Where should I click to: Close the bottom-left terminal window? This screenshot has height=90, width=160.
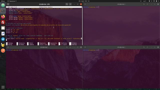coord(81,47)
